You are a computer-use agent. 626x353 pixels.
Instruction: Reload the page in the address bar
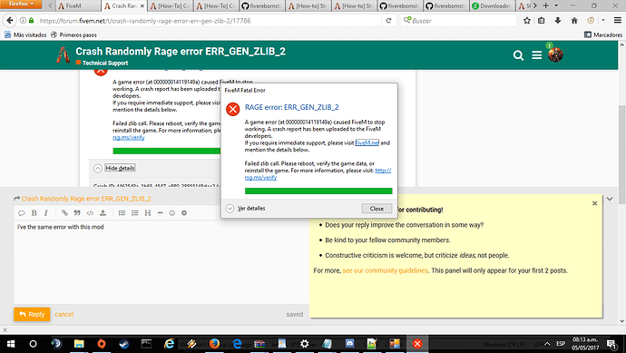[388, 20]
